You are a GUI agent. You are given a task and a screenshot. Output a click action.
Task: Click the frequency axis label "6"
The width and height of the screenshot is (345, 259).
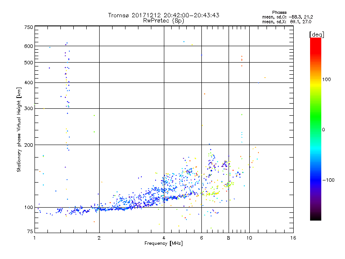[x=201, y=238]
